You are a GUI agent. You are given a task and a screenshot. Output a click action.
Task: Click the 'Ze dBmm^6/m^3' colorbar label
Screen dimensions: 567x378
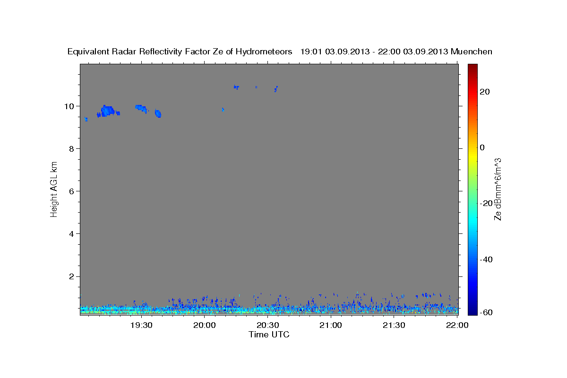[x=498, y=189]
